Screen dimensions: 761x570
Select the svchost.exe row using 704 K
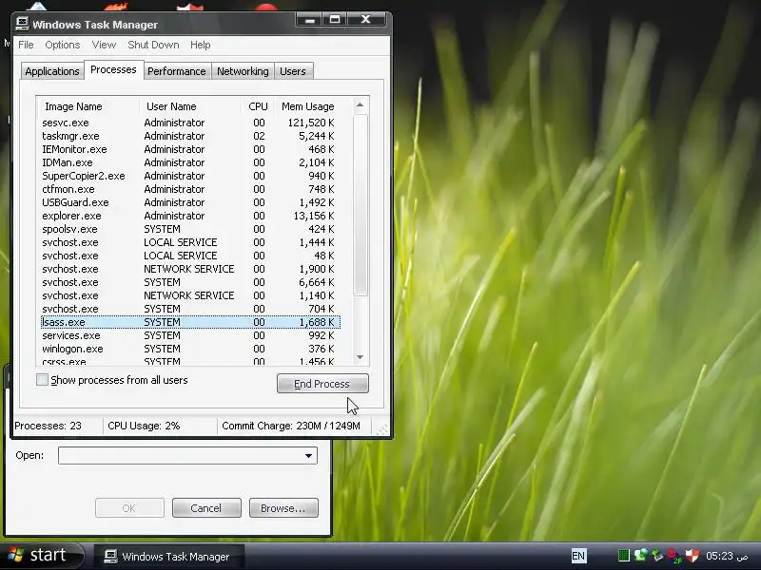coord(190,310)
